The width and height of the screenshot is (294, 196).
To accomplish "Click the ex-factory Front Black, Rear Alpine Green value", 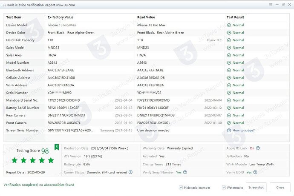I will [x=71, y=33].
